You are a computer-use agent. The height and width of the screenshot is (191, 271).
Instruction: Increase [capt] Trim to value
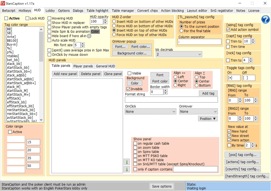(x=253, y=40)
